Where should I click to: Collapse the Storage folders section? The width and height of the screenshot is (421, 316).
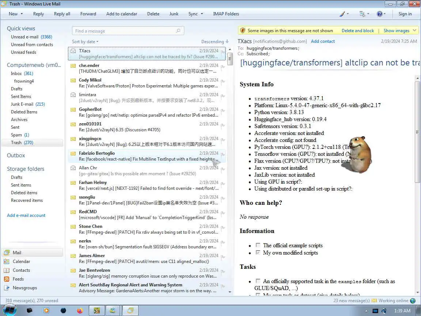pyautogui.click(x=26, y=169)
